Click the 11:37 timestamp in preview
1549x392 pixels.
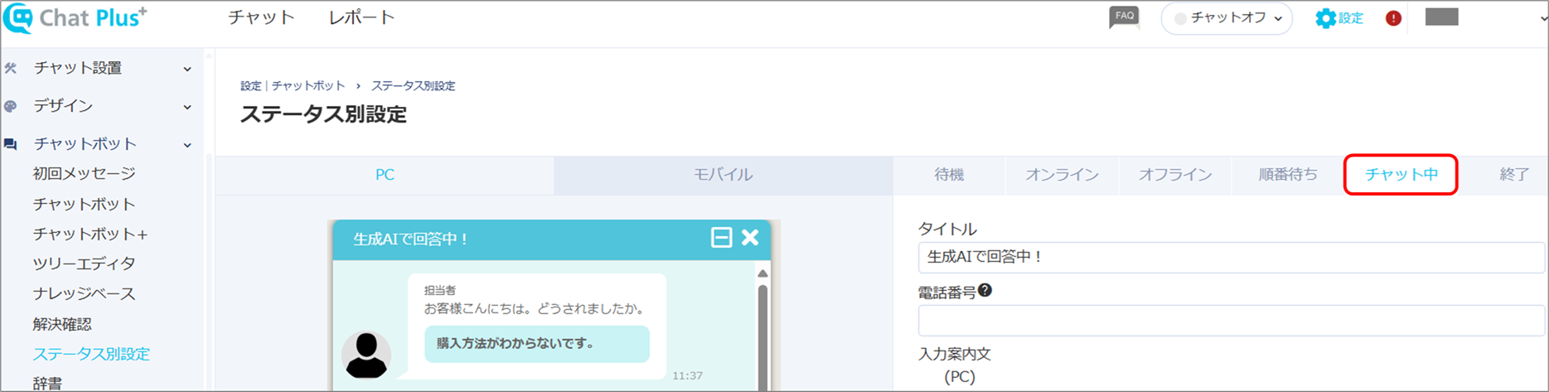point(687,375)
